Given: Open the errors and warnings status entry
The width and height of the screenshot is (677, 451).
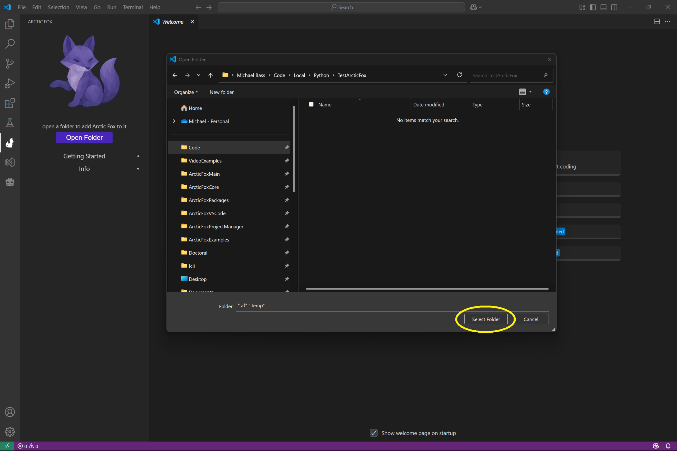Looking at the screenshot, I should [28, 446].
